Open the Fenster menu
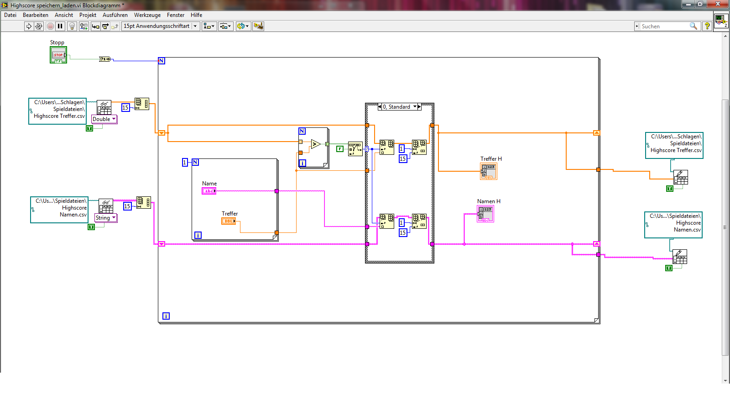This screenshot has height=411, width=730. (x=176, y=15)
